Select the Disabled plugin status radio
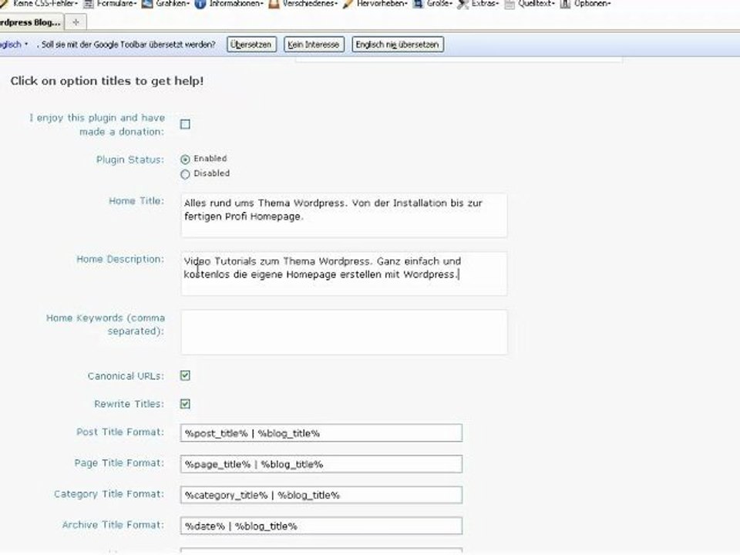The width and height of the screenshot is (740, 555). pos(185,174)
